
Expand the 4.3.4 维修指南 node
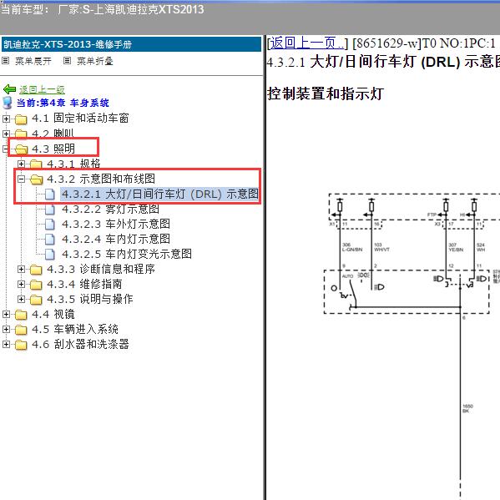pos(21,284)
